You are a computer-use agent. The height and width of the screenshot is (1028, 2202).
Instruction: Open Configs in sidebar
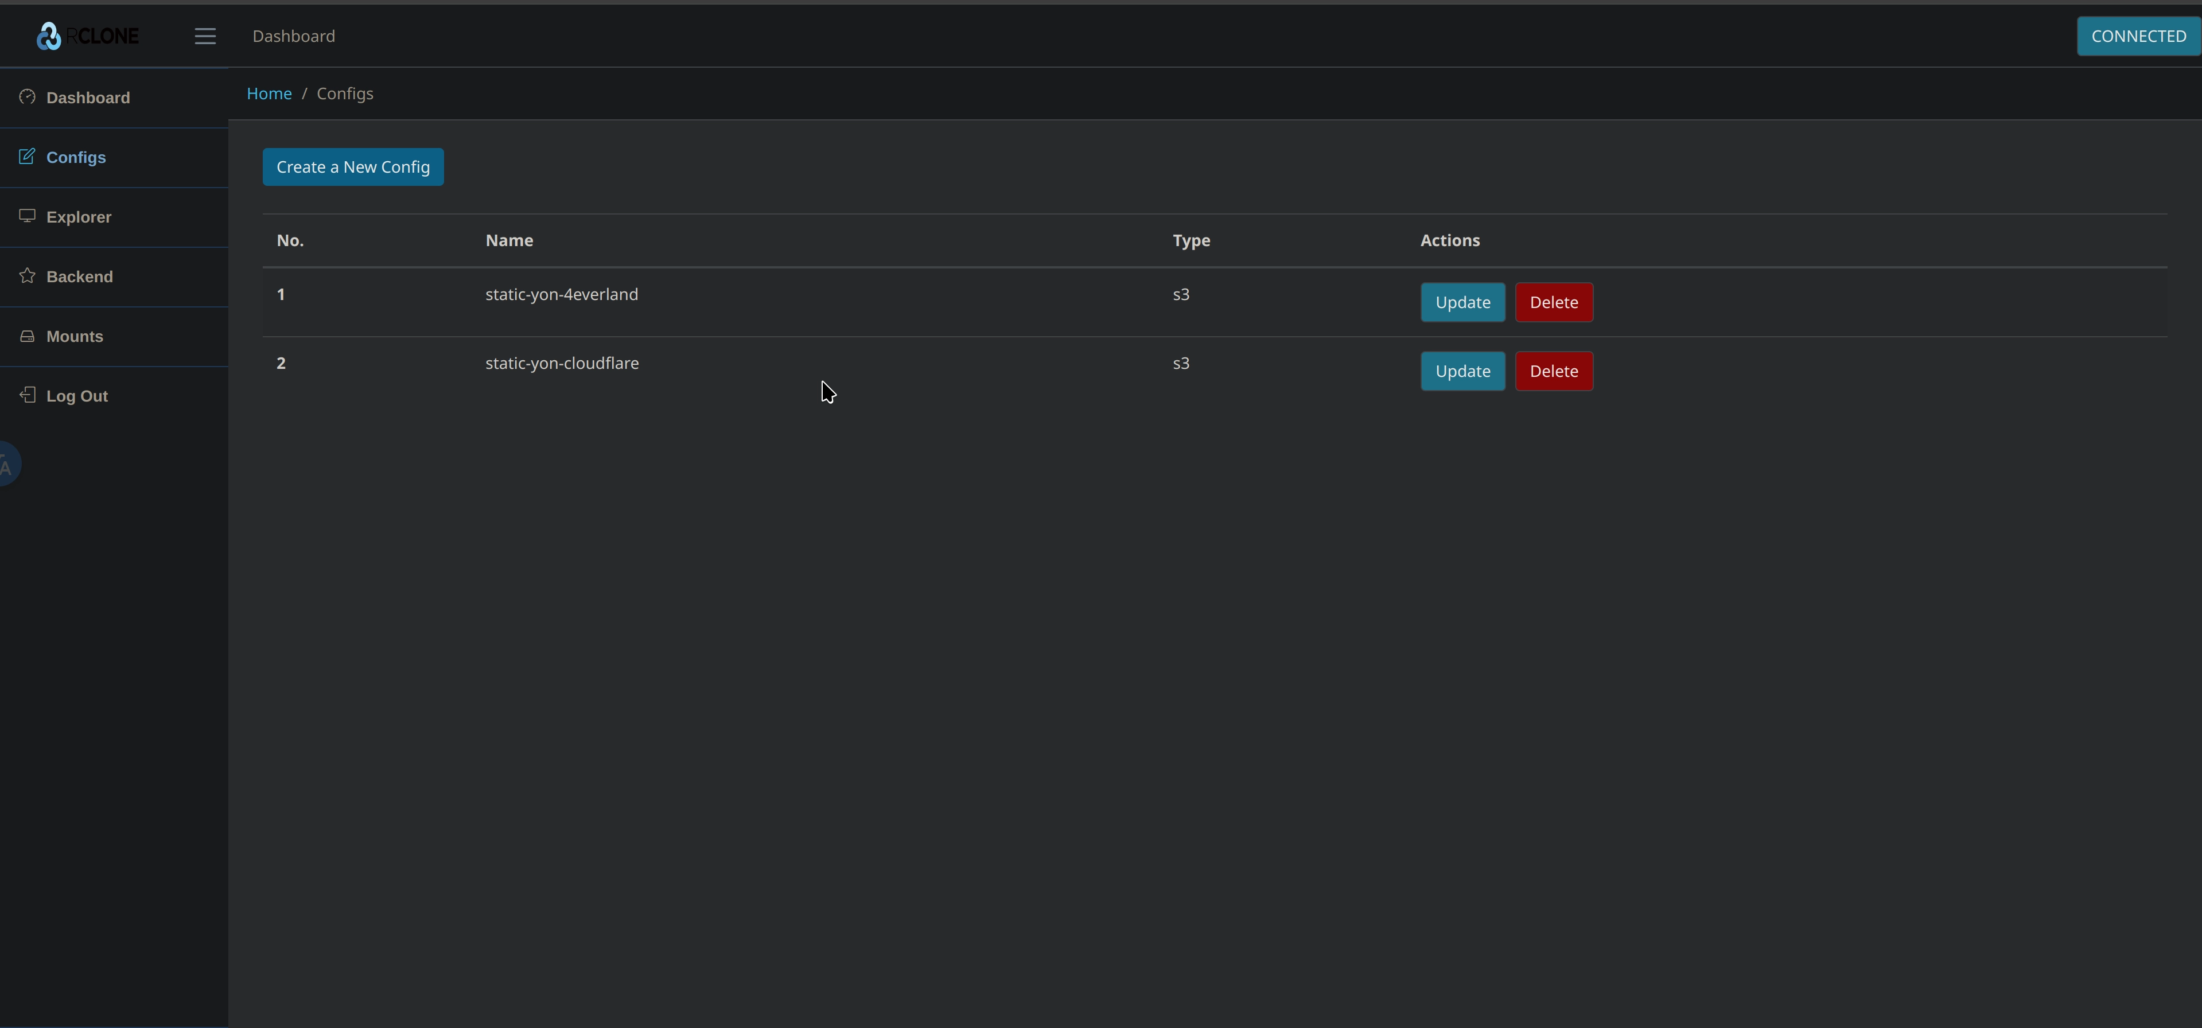click(x=114, y=157)
